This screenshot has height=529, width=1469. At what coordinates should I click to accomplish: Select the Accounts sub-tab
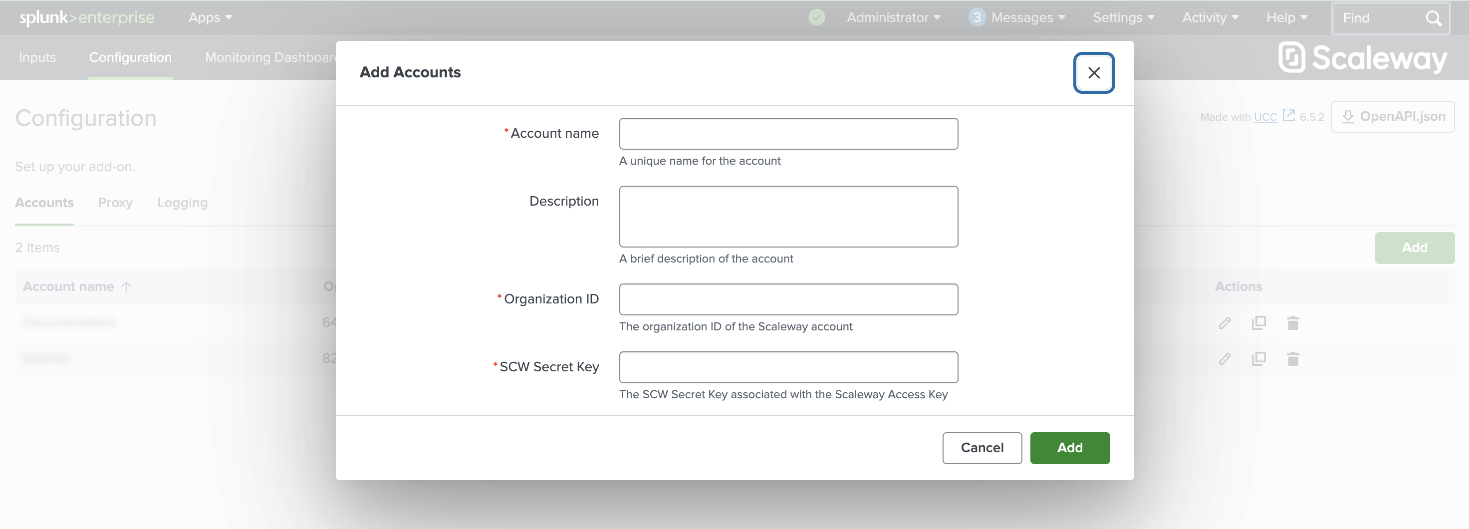point(44,202)
